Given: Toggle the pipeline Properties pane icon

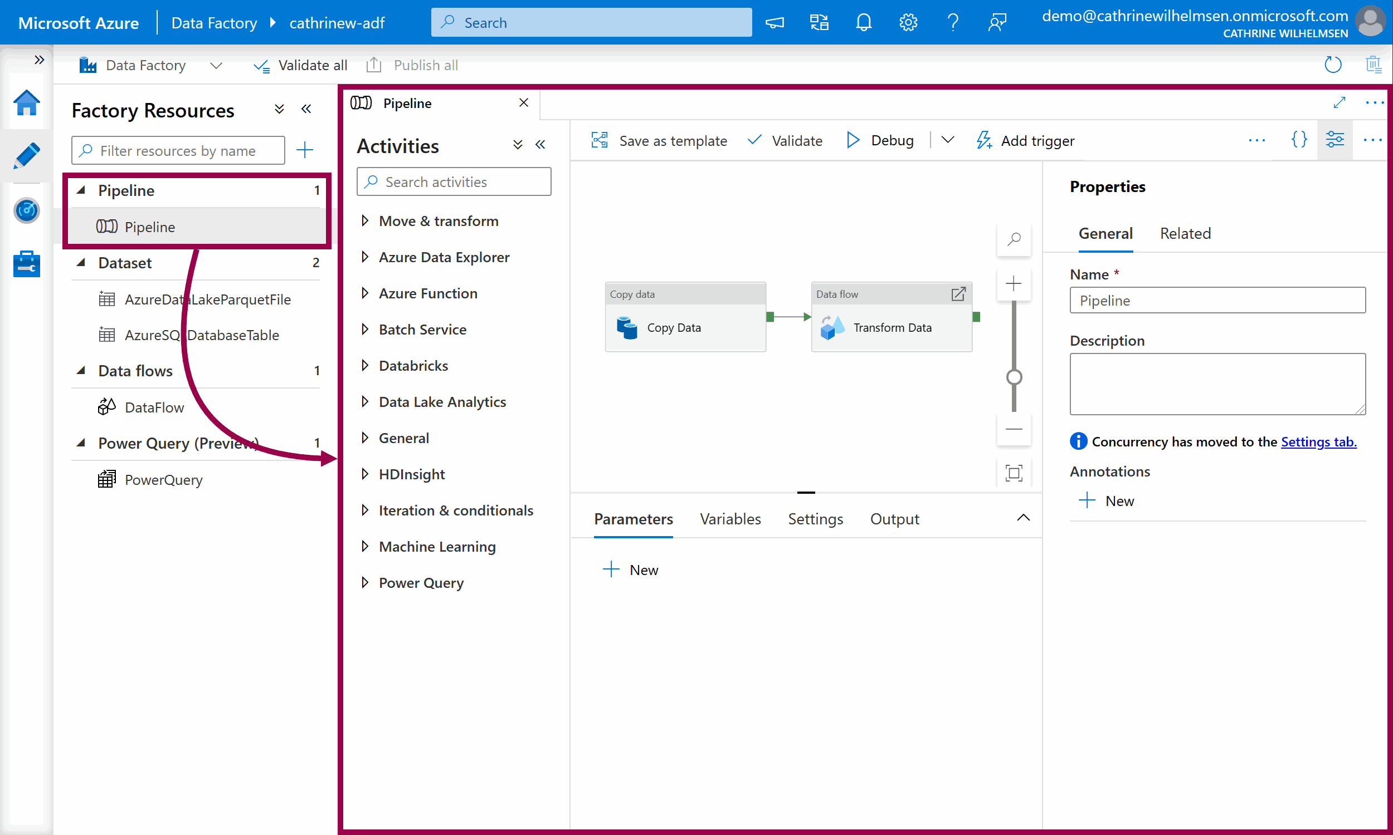Looking at the screenshot, I should [1334, 140].
